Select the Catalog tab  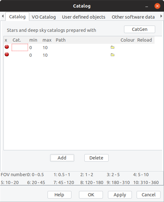[17, 17]
